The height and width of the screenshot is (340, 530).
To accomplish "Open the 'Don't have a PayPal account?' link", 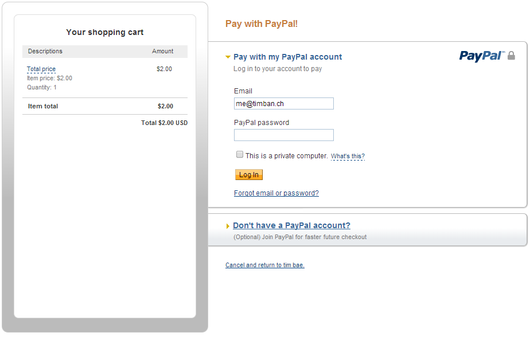I will [x=291, y=226].
